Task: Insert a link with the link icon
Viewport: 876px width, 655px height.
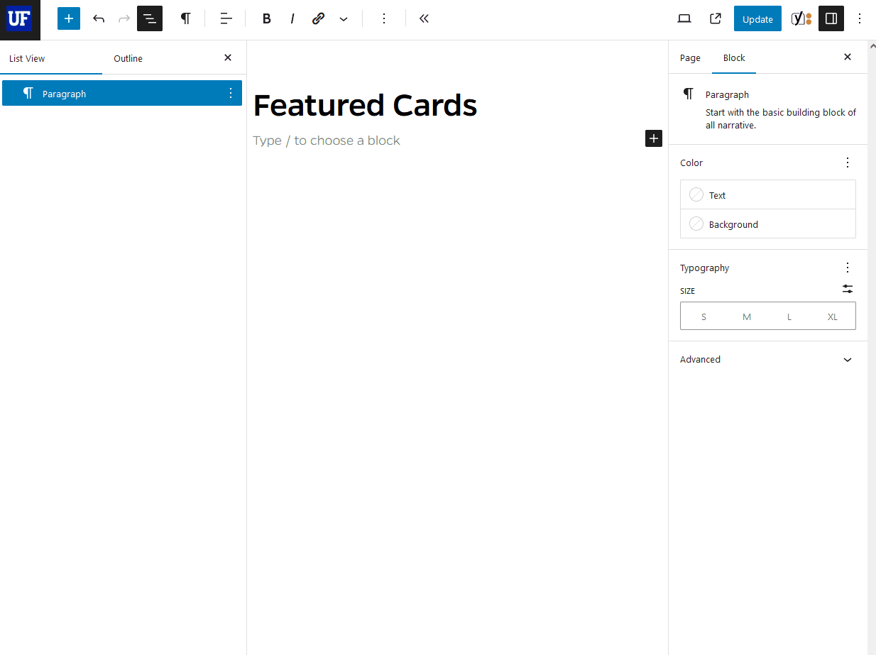Action: (x=318, y=19)
